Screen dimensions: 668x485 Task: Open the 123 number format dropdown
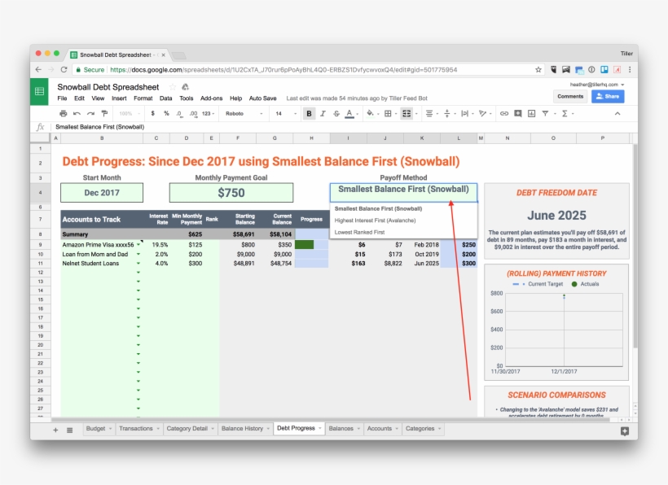click(x=208, y=114)
